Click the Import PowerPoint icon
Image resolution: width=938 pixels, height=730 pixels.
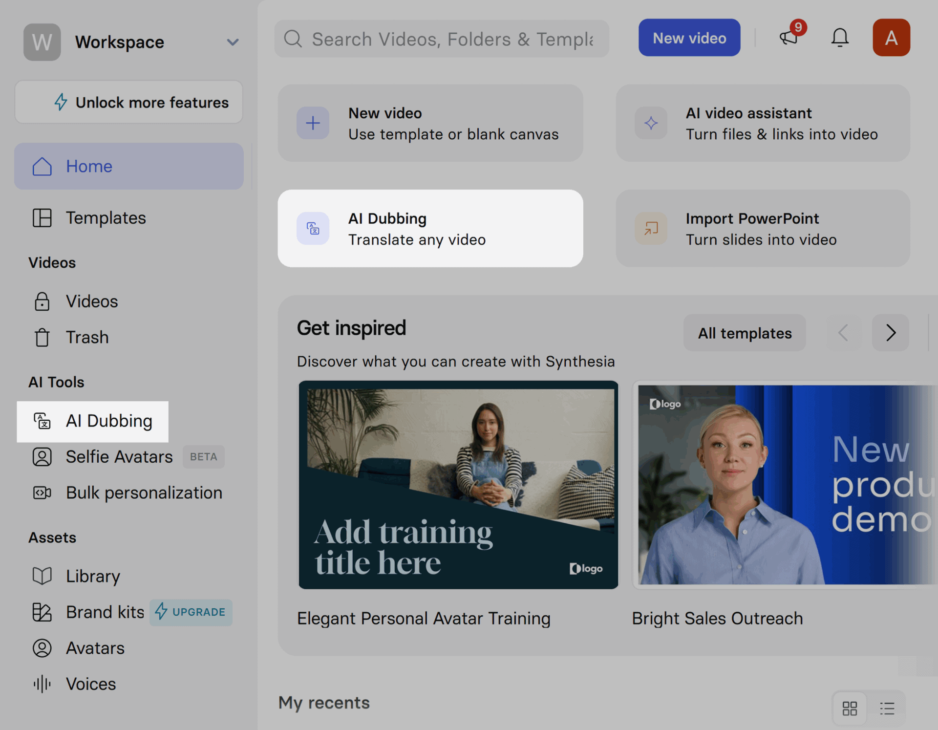point(651,228)
